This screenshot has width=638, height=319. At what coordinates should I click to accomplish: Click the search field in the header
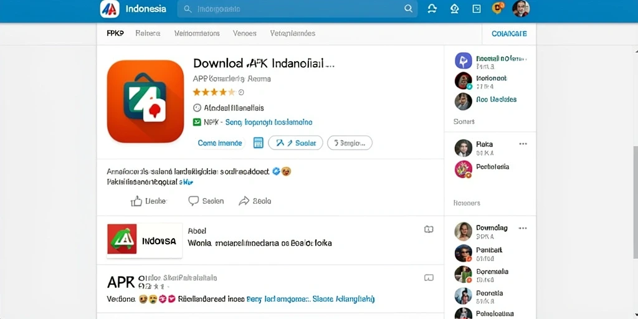(297, 9)
